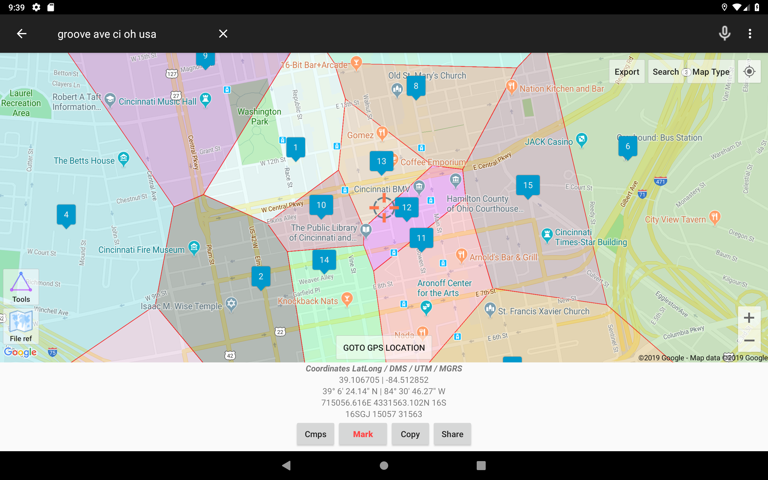Clear the search text with the X
This screenshot has height=480, width=768.
pyautogui.click(x=223, y=34)
